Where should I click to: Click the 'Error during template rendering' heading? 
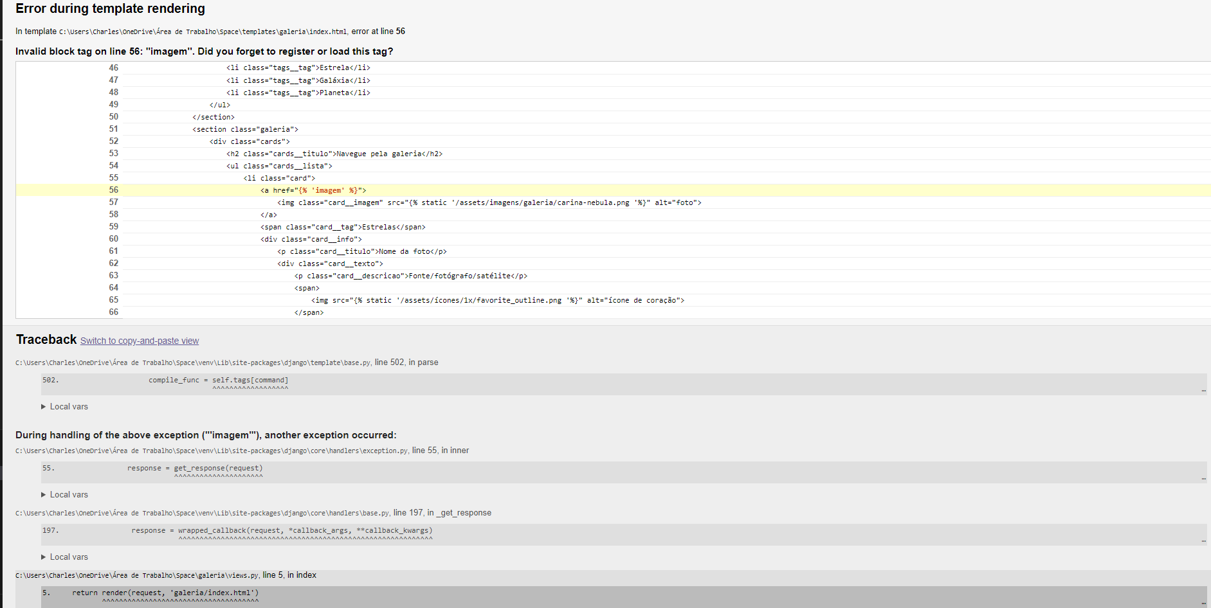[x=110, y=8]
